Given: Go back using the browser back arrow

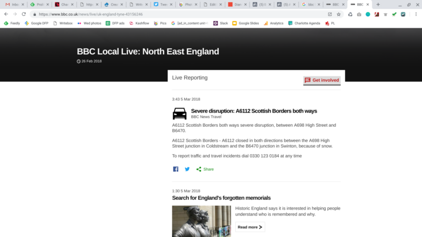Looking at the screenshot, I should pyautogui.click(x=6, y=14).
